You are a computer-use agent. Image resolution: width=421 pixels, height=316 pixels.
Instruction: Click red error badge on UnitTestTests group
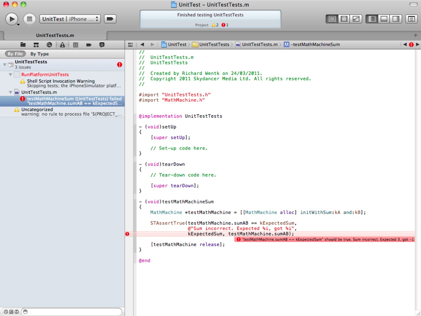[x=119, y=64]
